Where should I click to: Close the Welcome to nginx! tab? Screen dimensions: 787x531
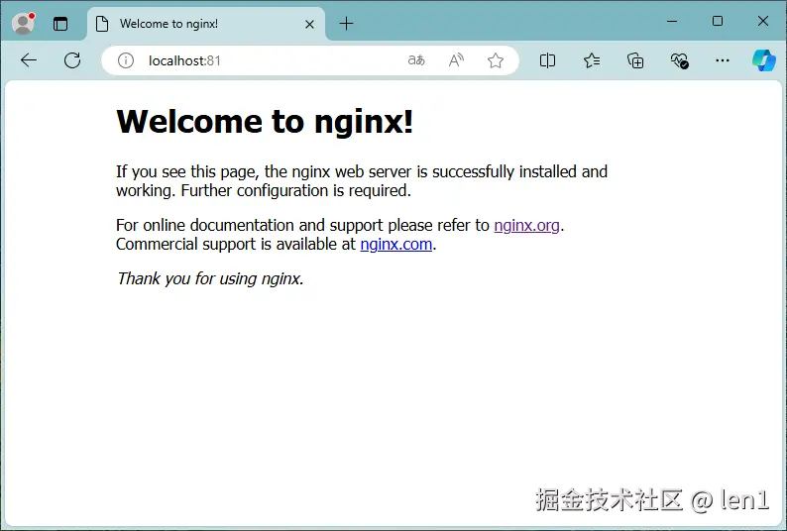coord(309,24)
